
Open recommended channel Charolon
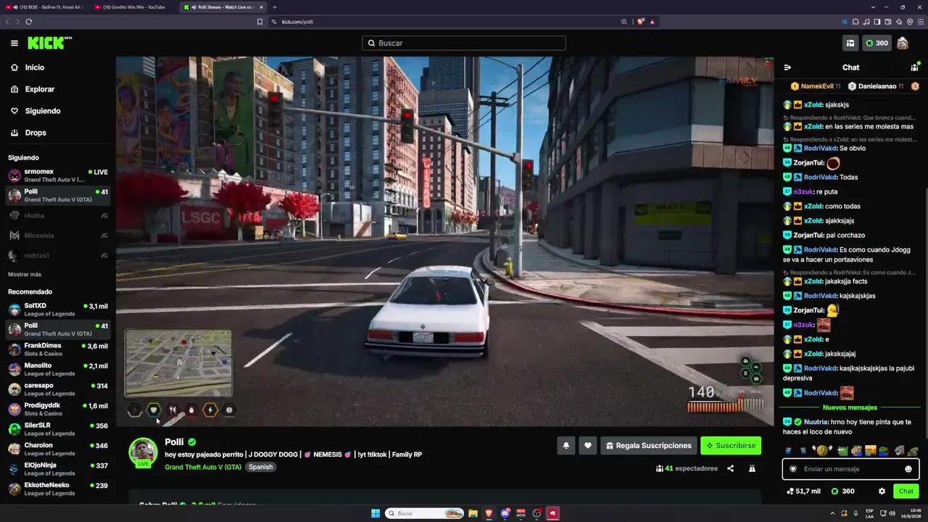tap(58, 449)
